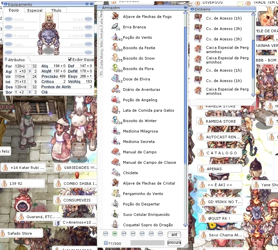Click the Armazém vertical scrollbar thumb
Viewport: 278px width, 250px height.
(x=185, y=96)
